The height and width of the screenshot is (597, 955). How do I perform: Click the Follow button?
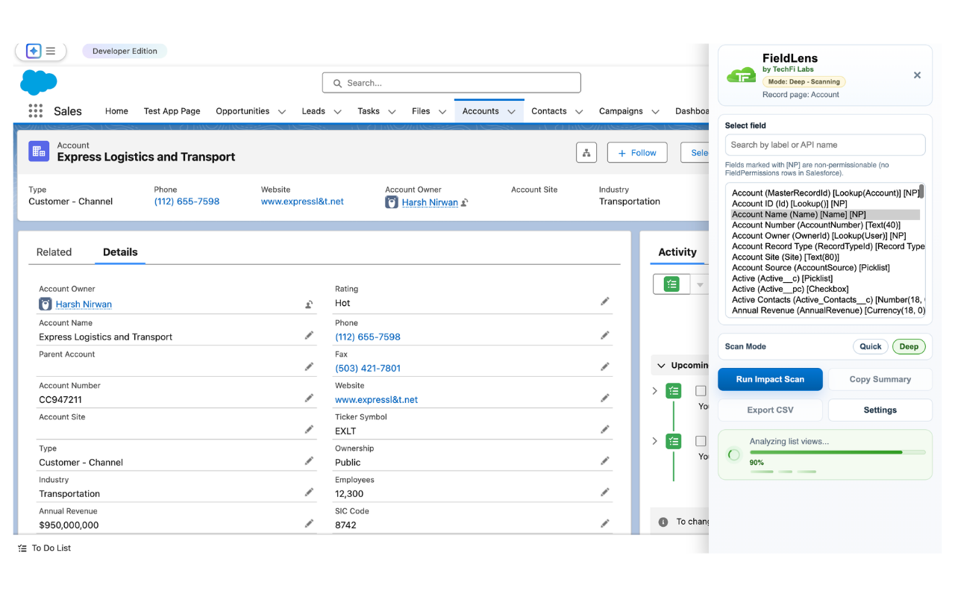[x=637, y=152]
